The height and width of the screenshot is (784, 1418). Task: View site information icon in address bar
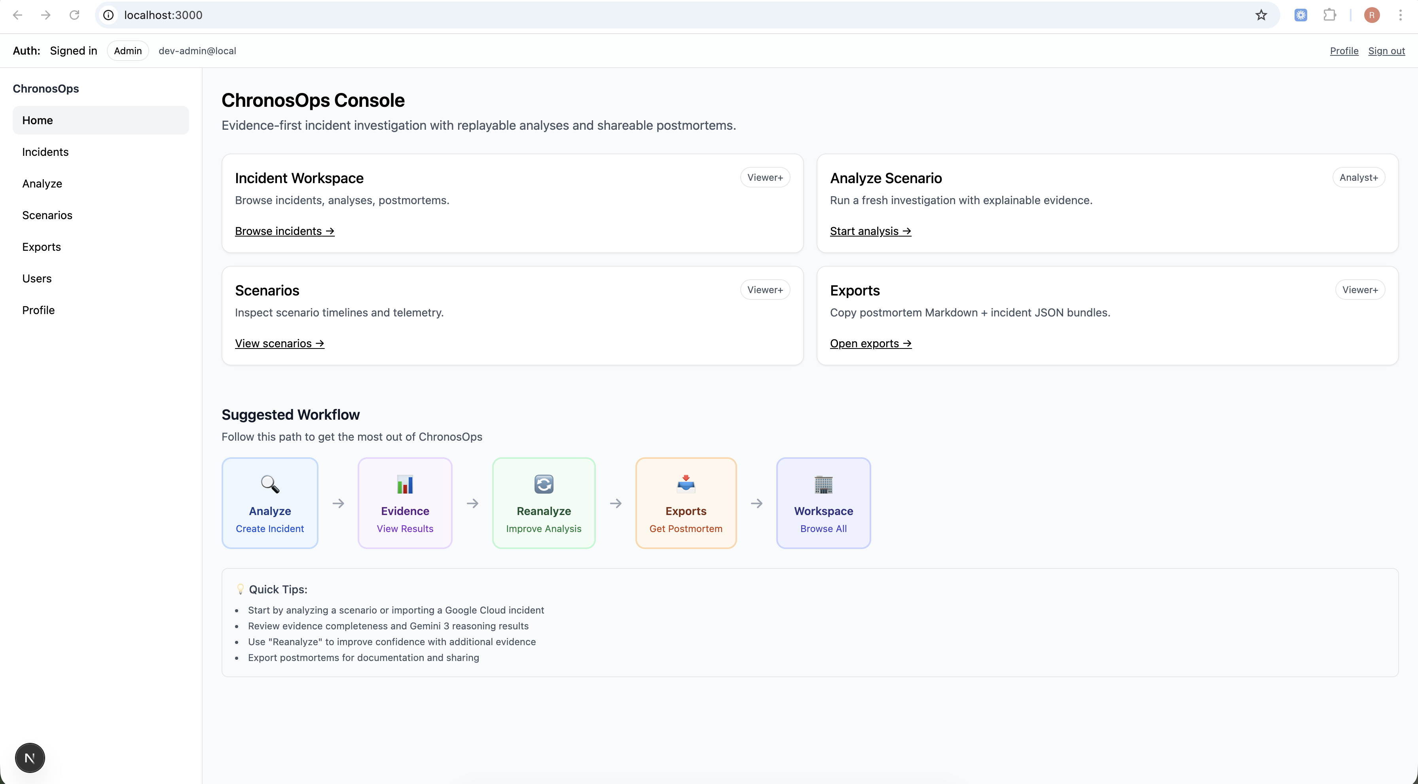click(x=109, y=15)
